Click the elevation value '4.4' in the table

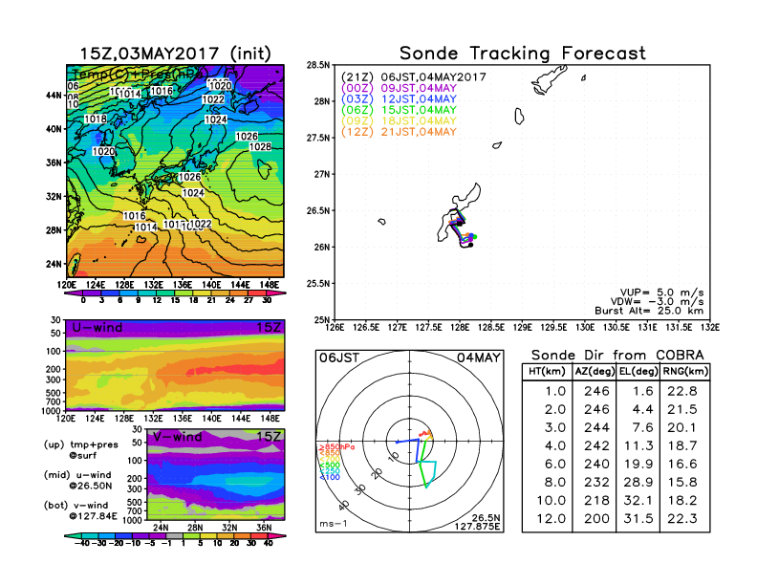[x=642, y=410]
